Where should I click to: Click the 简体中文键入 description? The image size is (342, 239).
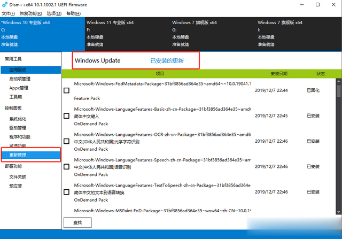(x=87, y=117)
